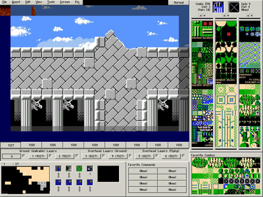Open the File menu

4,2
